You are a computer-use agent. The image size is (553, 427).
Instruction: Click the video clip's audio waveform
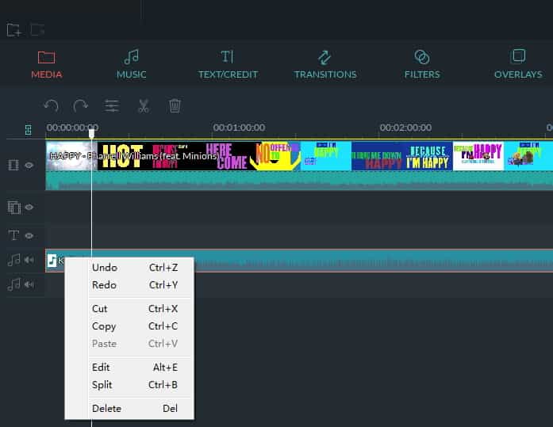299,181
